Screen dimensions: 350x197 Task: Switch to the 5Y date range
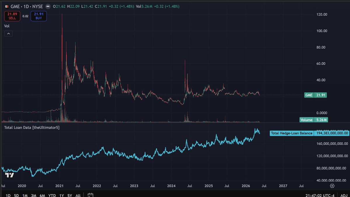coord(69,195)
